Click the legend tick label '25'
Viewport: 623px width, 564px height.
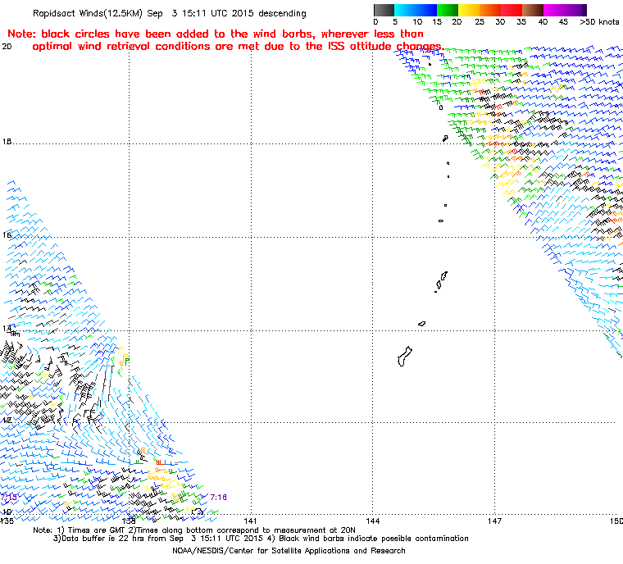click(x=480, y=22)
